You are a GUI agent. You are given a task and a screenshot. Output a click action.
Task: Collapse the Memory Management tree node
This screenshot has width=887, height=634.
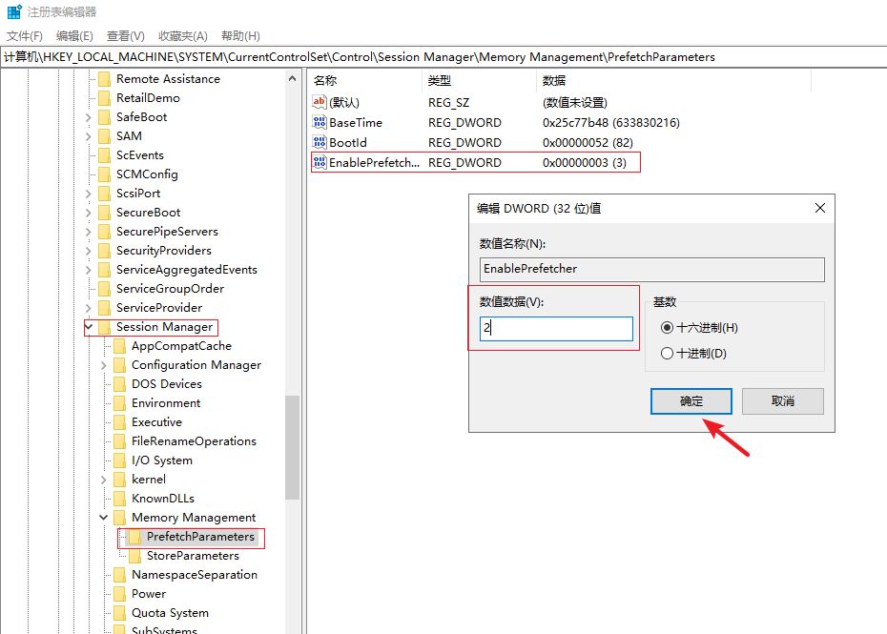tap(104, 518)
